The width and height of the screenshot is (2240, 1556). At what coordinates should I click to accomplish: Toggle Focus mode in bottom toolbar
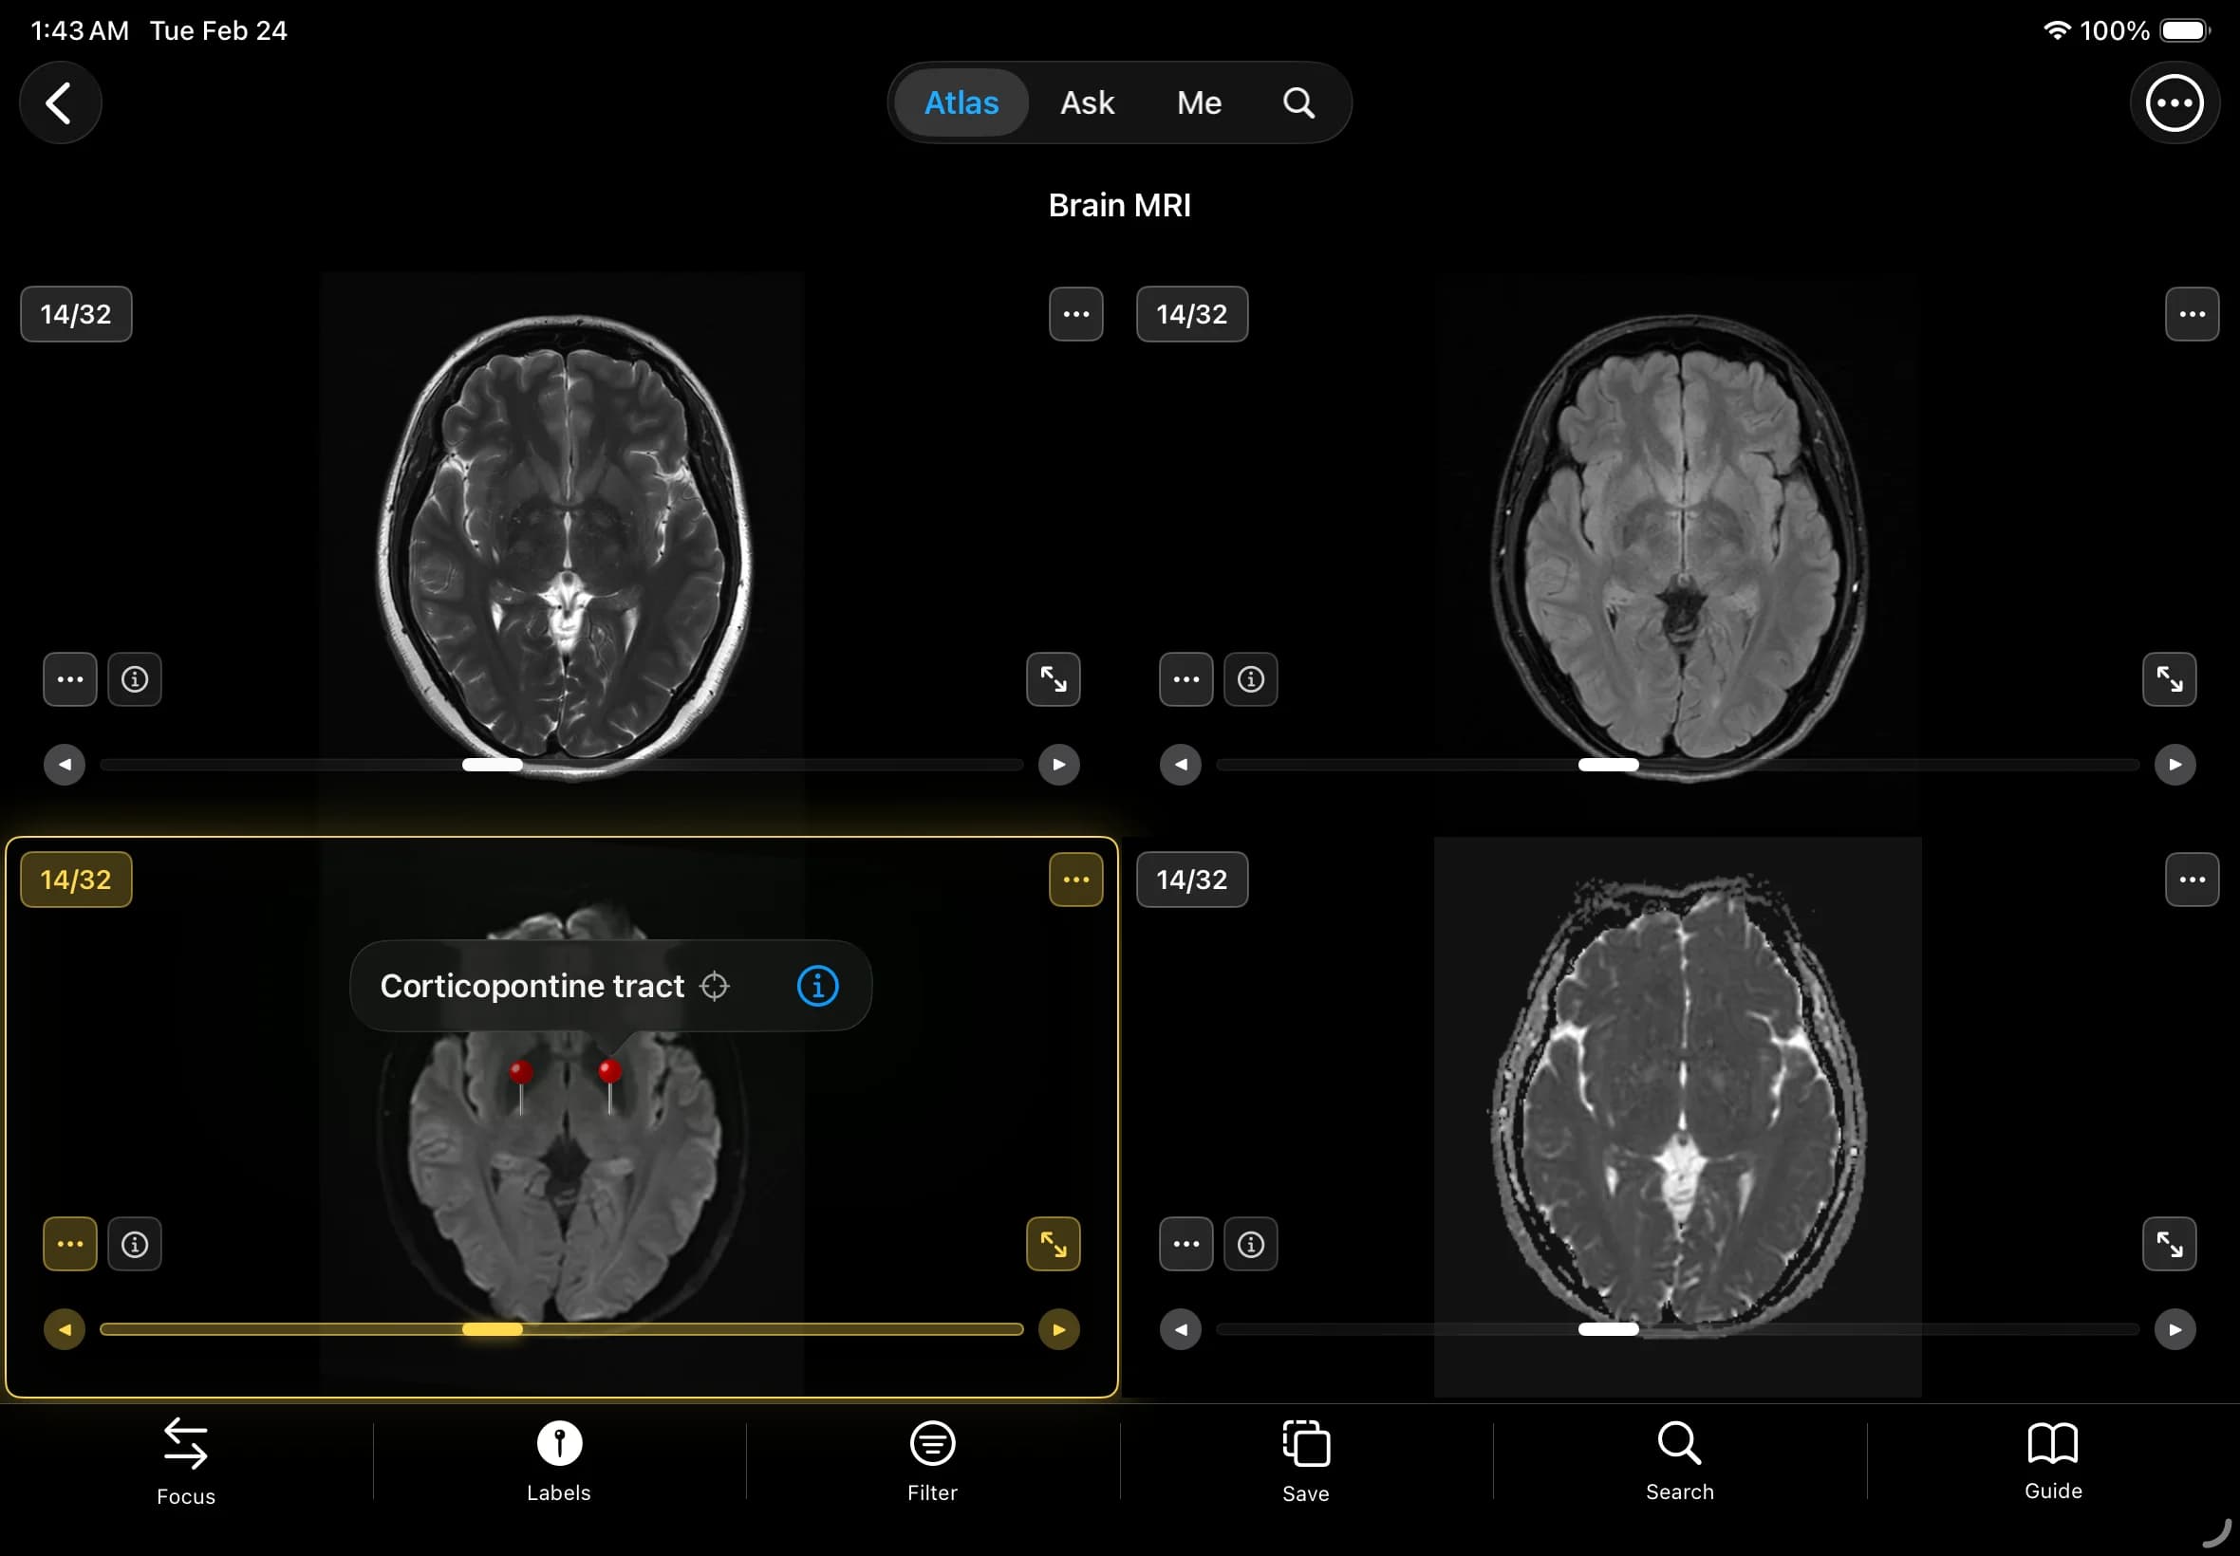[185, 1459]
